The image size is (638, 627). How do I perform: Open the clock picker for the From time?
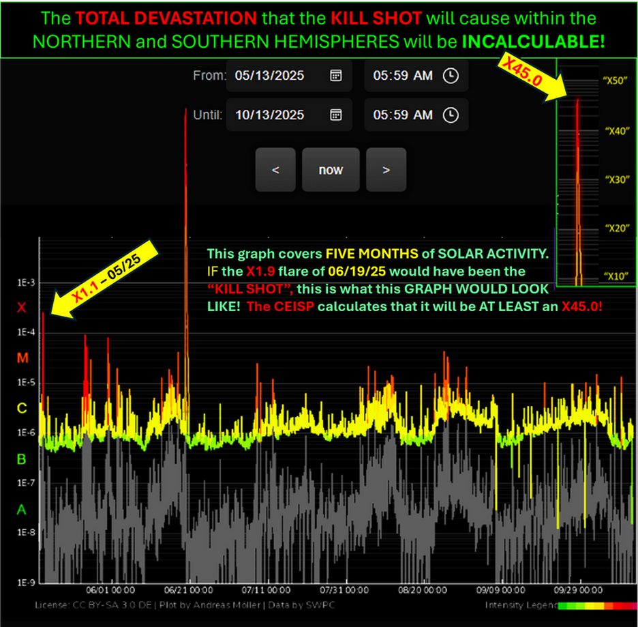coord(451,76)
